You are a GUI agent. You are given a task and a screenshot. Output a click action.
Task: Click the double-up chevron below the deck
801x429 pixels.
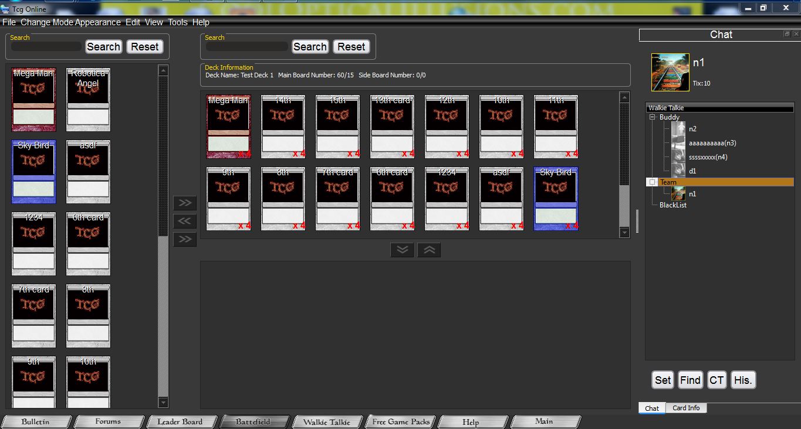click(429, 250)
